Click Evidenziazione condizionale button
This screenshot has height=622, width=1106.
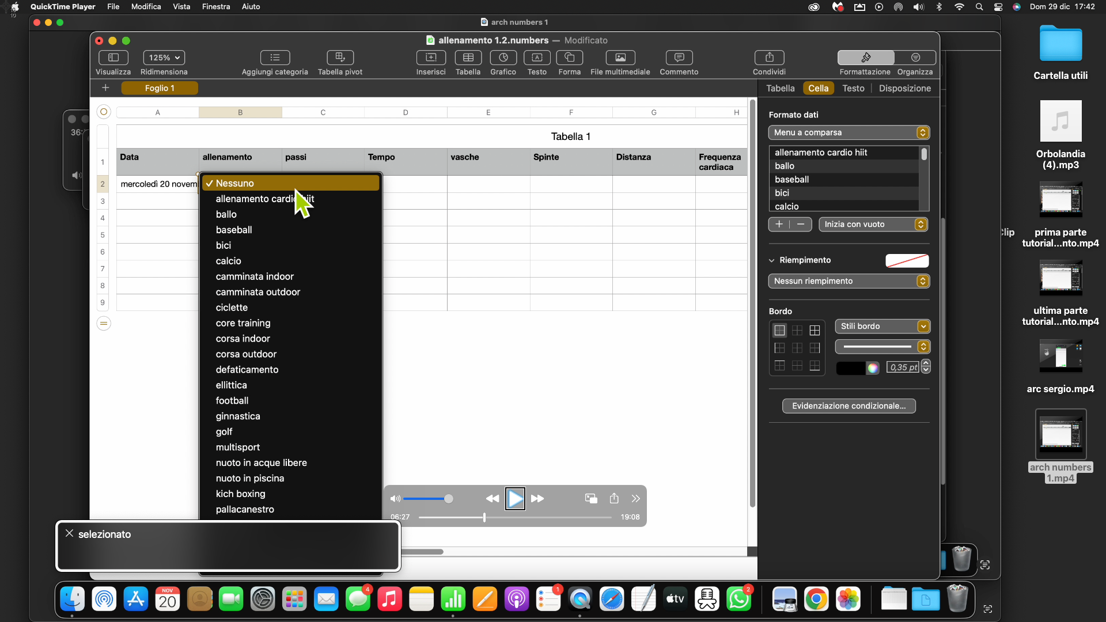(x=849, y=406)
